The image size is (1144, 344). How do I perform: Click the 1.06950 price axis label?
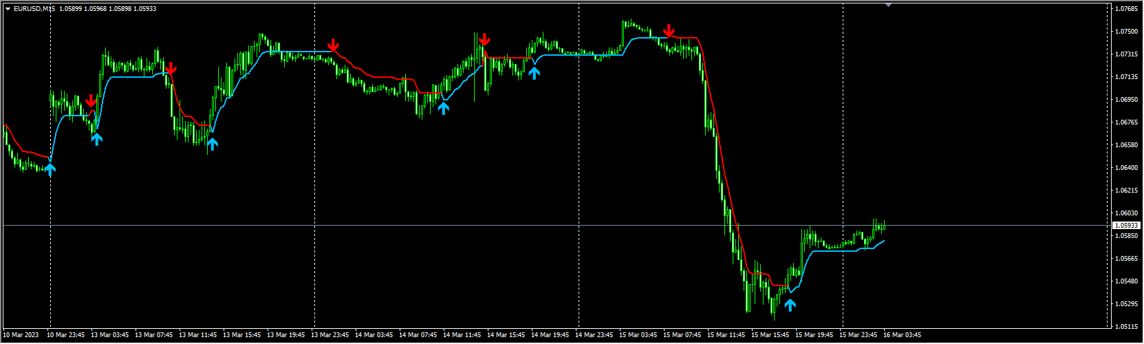coord(1125,100)
